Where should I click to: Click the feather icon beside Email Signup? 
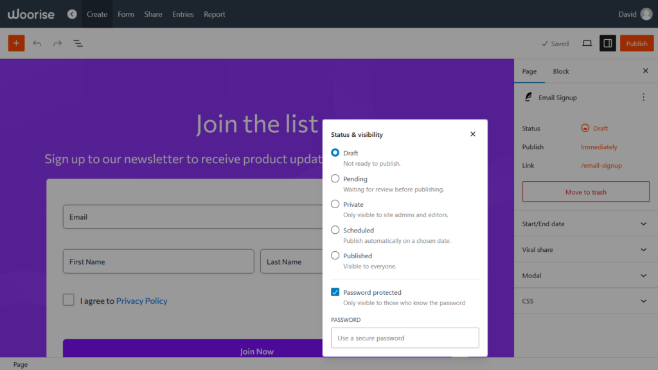(528, 97)
